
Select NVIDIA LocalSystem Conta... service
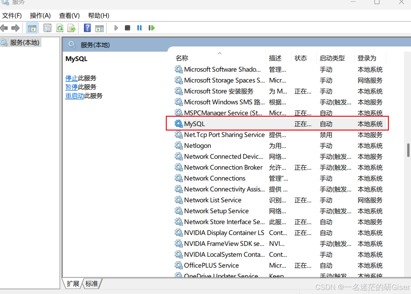coord(224,254)
